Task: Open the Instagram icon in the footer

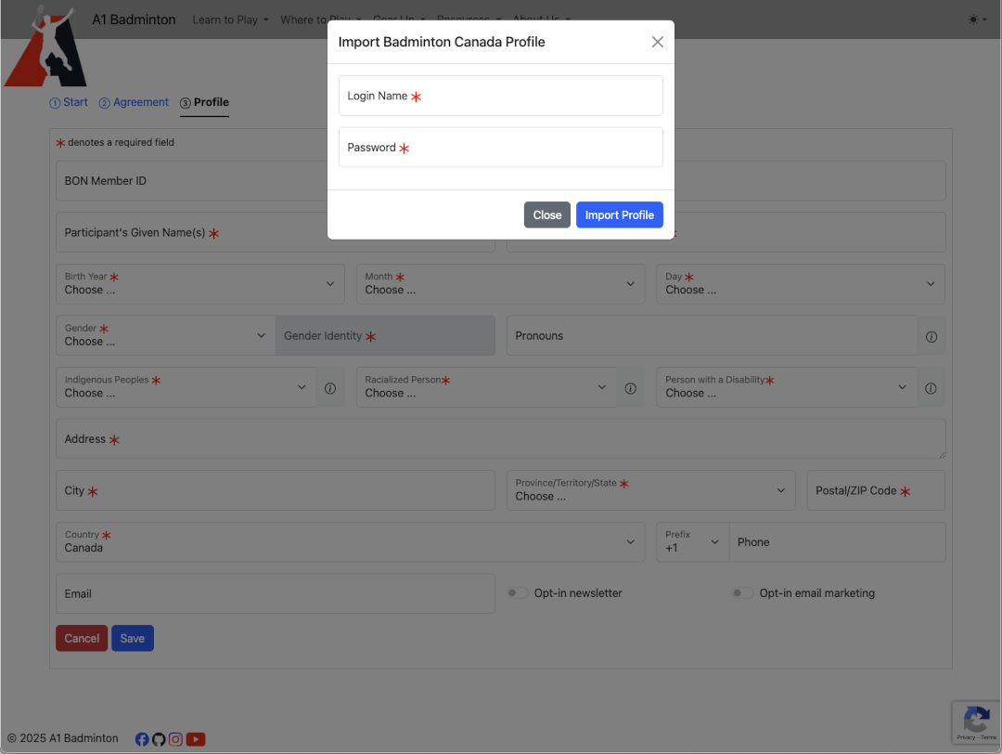Action: (175, 739)
